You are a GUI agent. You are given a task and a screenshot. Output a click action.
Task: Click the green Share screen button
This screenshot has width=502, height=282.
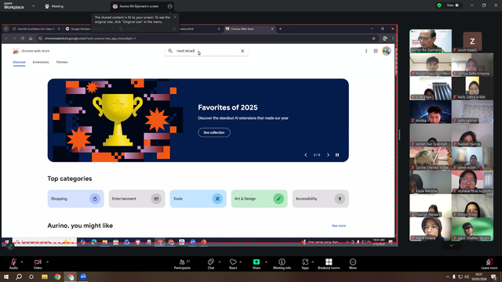point(256,264)
